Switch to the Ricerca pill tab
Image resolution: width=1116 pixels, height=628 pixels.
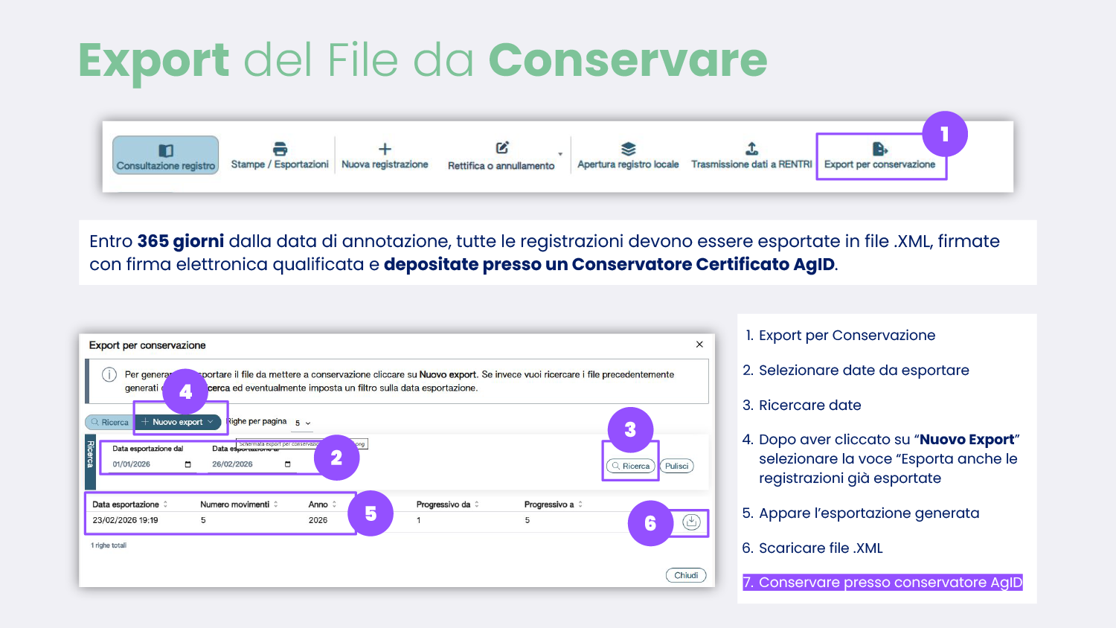110,422
